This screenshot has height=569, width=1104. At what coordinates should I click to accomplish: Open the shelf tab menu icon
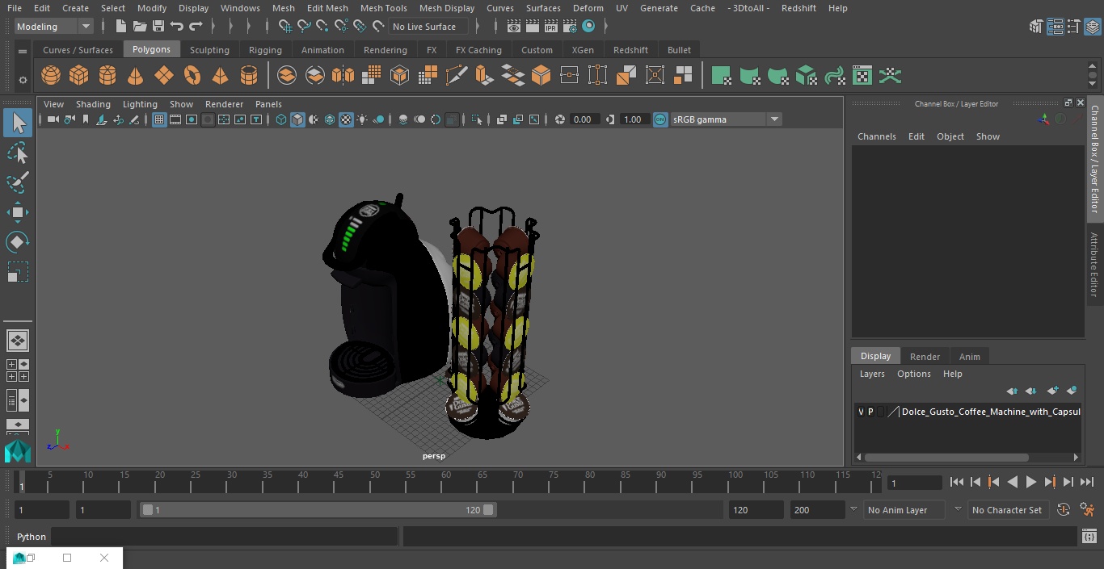click(x=23, y=50)
